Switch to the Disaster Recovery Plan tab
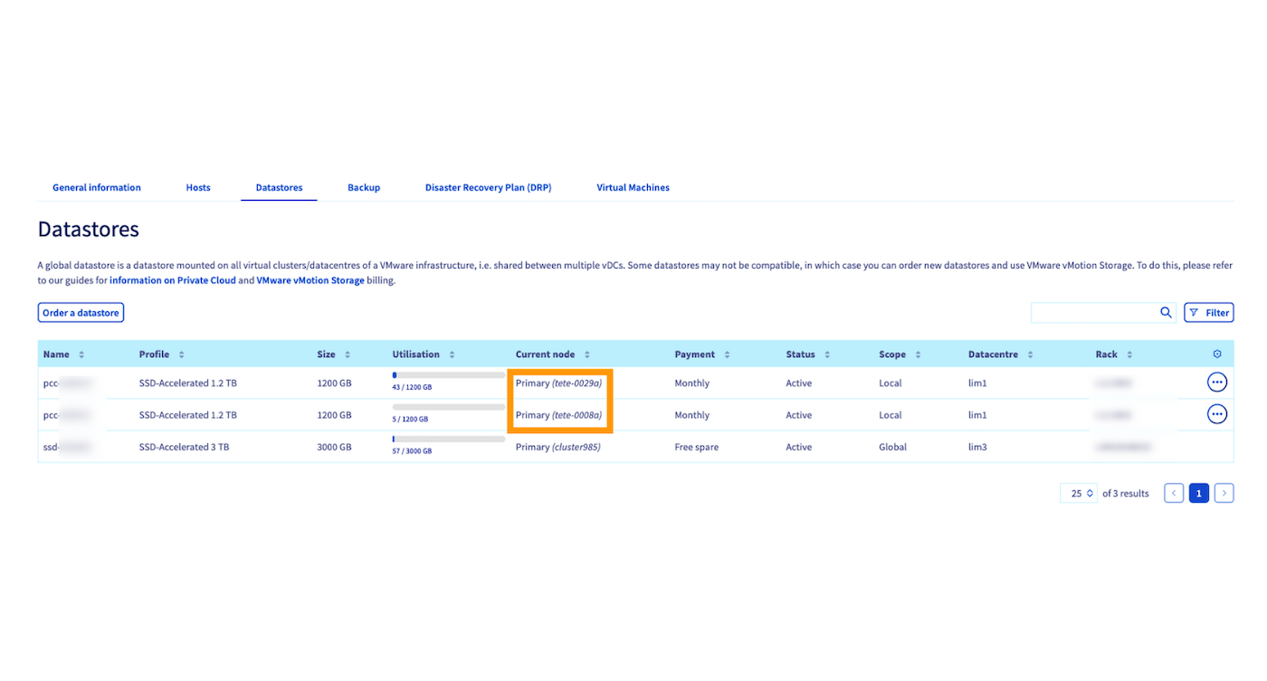Viewport: 1267px width, 681px height. [x=488, y=187]
